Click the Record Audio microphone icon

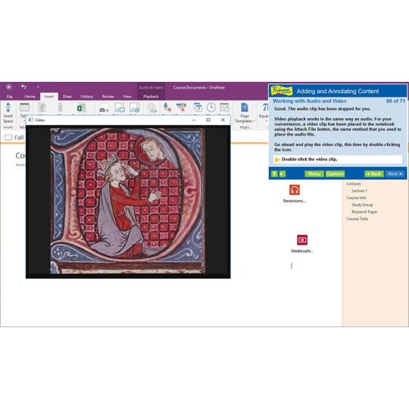pyautogui.click(x=167, y=108)
